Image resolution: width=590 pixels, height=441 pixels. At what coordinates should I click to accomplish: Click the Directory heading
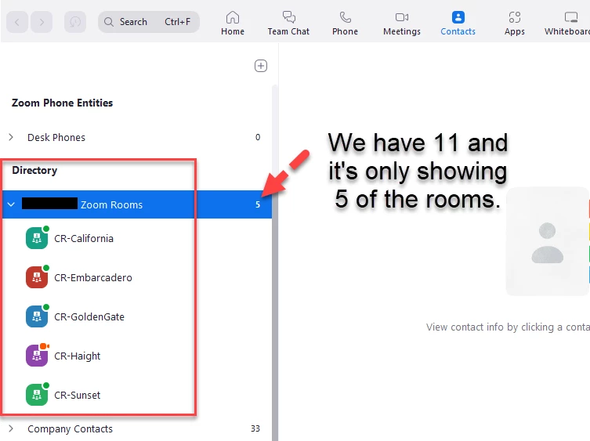[34, 171]
